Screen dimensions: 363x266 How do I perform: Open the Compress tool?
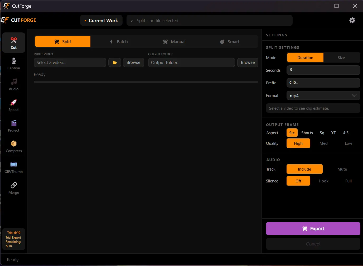(x=14, y=146)
